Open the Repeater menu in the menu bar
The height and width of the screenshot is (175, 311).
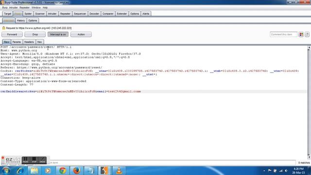click(x=25, y=8)
